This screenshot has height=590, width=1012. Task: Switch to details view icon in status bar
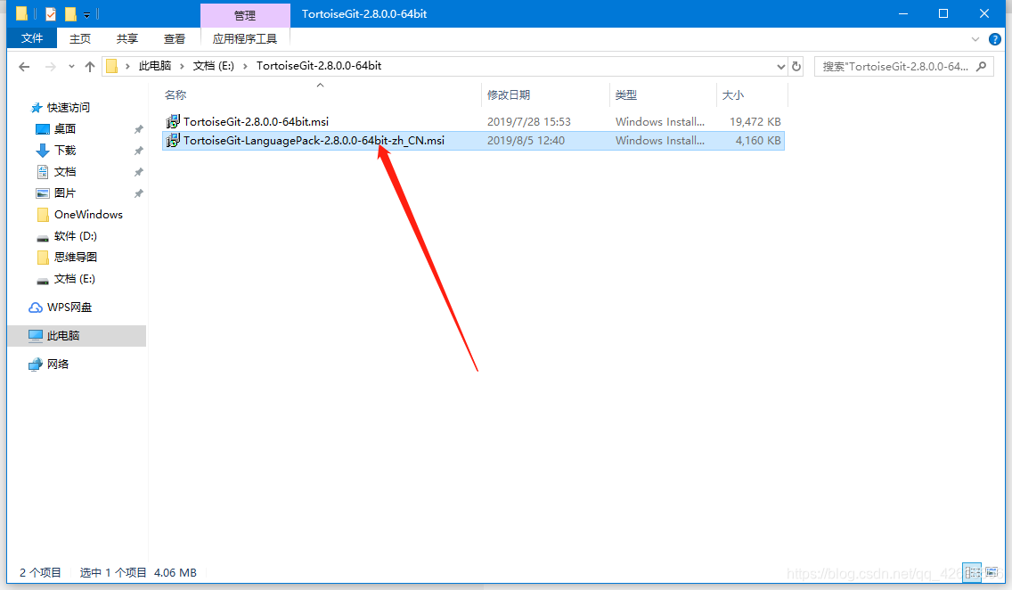coord(972,572)
